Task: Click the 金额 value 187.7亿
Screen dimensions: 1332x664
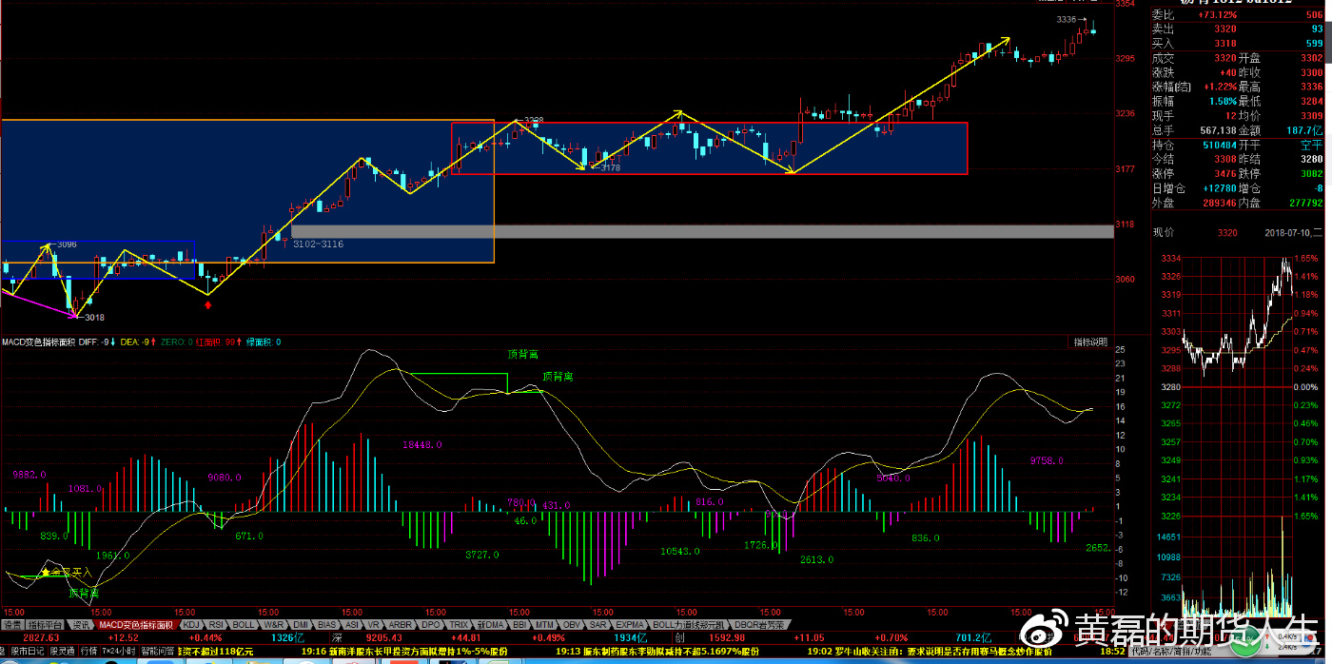Action: (x=1304, y=129)
